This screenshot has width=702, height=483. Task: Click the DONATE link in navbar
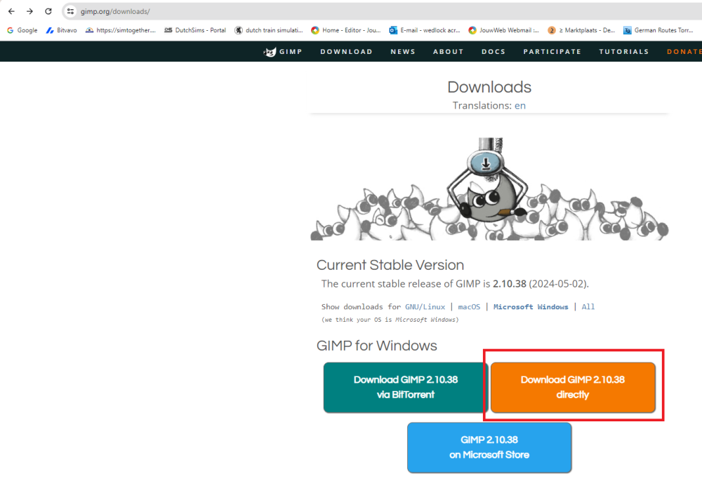pos(684,52)
